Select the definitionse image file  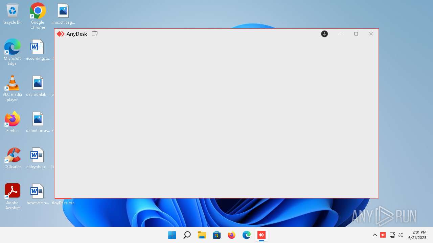tap(38, 123)
